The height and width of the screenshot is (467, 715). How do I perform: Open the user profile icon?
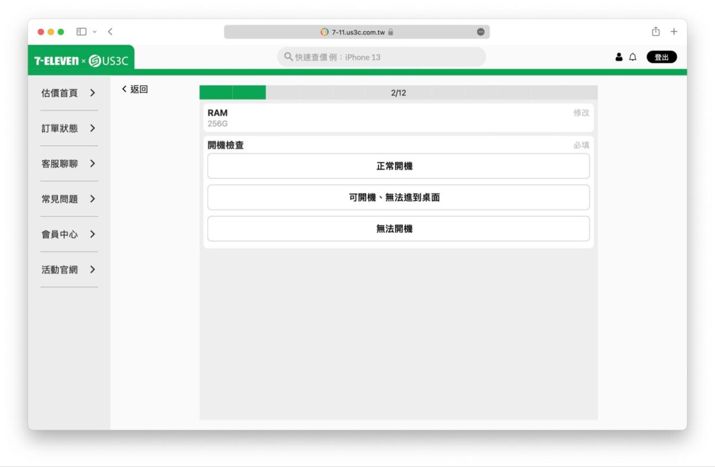(x=618, y=57)
